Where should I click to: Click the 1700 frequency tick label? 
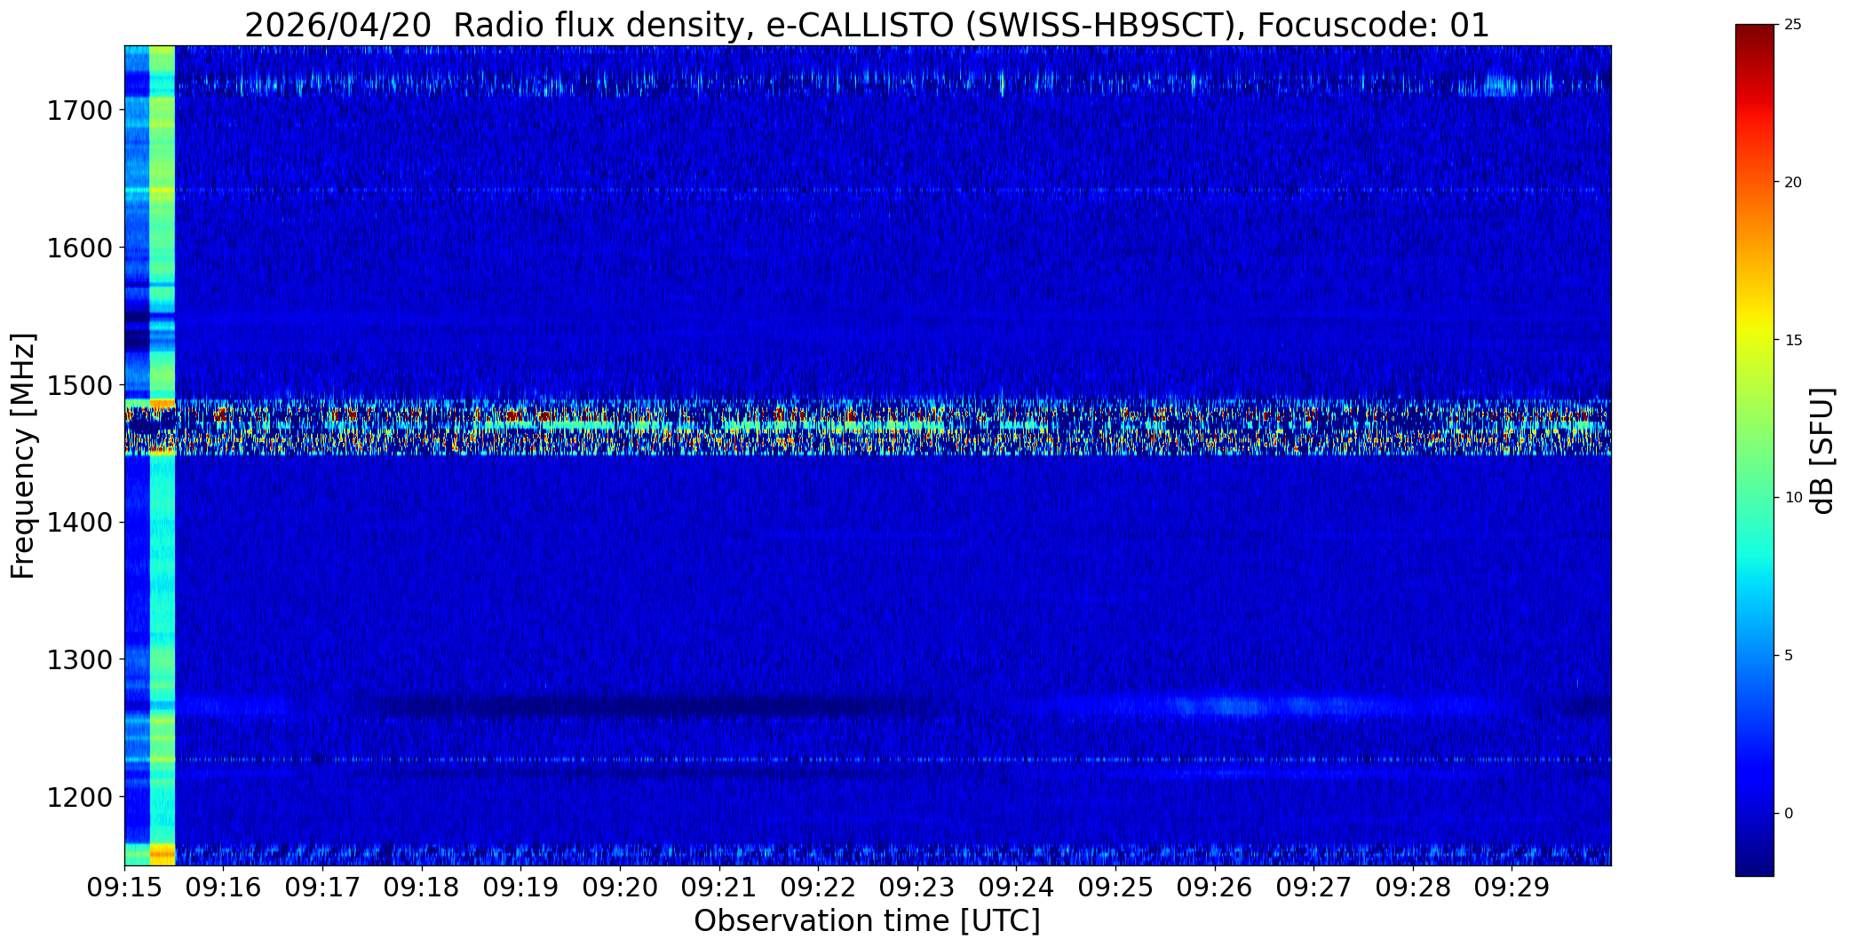(x=79, y=111)
